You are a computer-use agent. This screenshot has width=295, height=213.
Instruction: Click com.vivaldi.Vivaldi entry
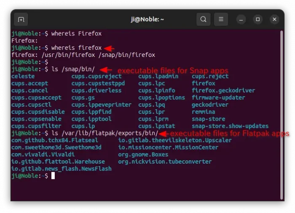point(43,155)
